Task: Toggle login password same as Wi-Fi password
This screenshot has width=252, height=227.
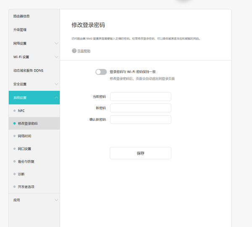Action: [101, 72]
